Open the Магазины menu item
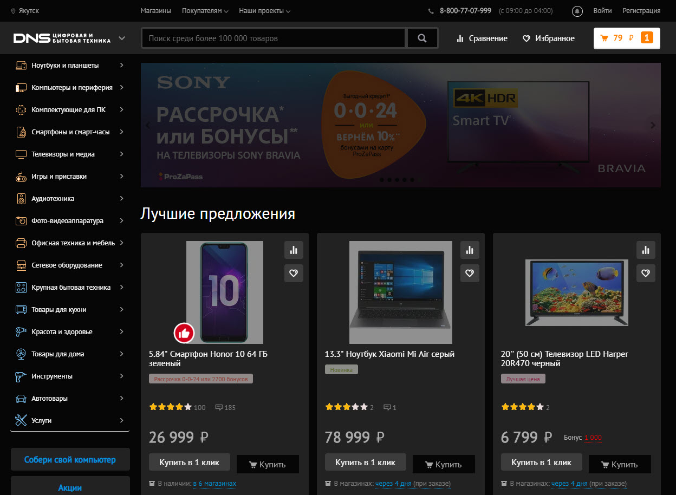 [x=155, y=11]
